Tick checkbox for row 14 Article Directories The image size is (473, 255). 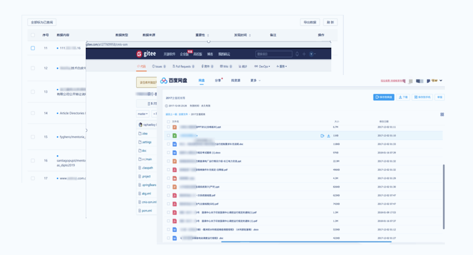pos(33,113)
